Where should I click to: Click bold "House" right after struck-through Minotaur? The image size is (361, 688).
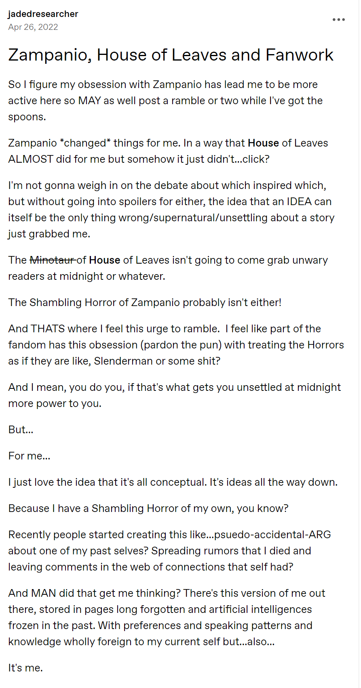pos(104,260)
